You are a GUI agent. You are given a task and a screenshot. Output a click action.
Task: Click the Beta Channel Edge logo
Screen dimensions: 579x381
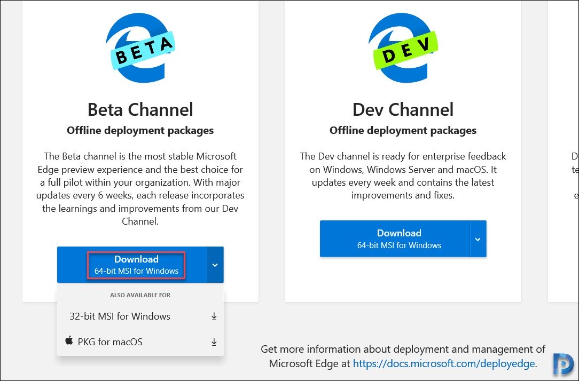(x=140, y=48)
